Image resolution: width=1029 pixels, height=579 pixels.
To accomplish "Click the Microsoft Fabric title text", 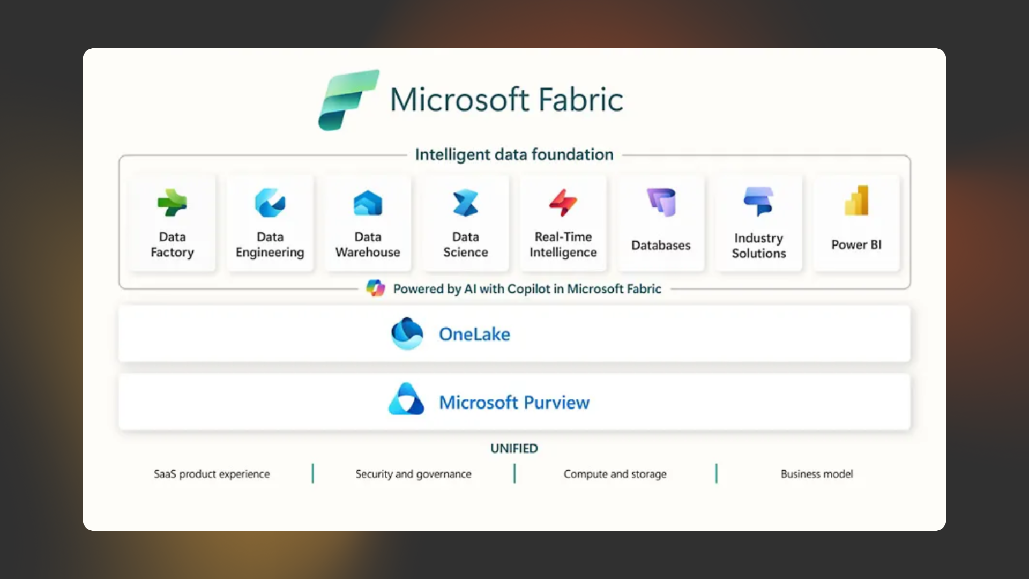I will (506, 100).
